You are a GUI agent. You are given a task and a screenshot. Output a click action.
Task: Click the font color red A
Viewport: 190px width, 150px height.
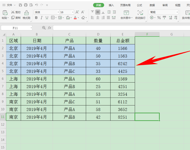tap(75, 18)
